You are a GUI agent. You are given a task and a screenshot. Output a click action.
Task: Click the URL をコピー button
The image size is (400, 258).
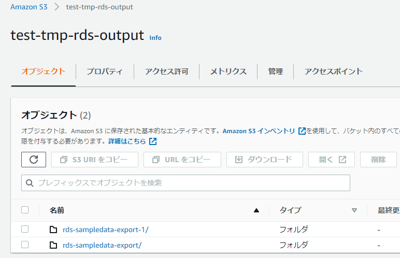182,160
